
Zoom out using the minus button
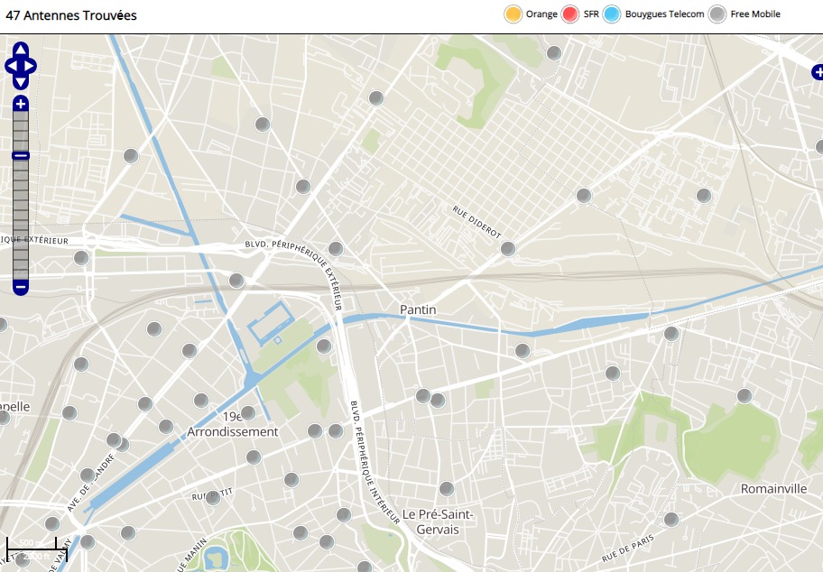click(21, 287)
